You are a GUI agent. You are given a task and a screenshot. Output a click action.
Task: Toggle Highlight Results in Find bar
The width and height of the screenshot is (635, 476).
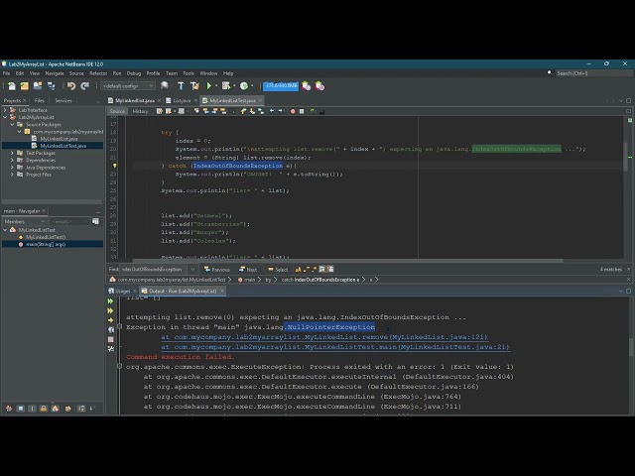(x=321, y=269)
